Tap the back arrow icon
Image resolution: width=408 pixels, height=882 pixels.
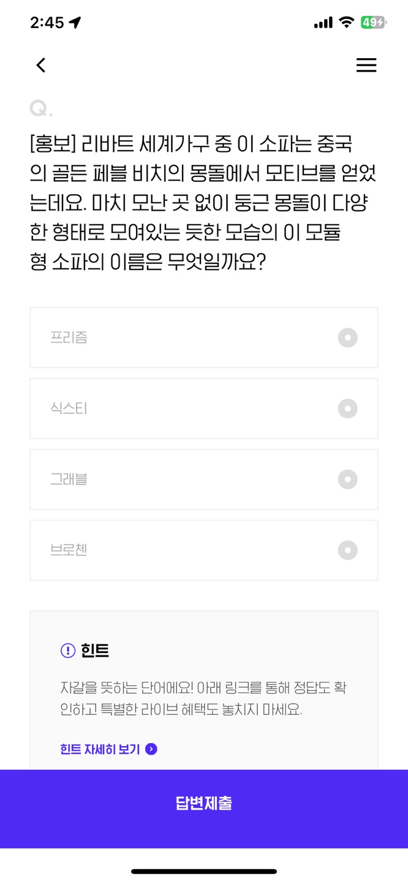point(41,65)
